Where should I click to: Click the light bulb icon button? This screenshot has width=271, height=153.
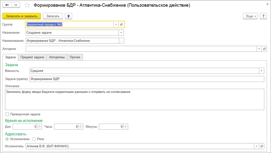(x=69, y=16)
